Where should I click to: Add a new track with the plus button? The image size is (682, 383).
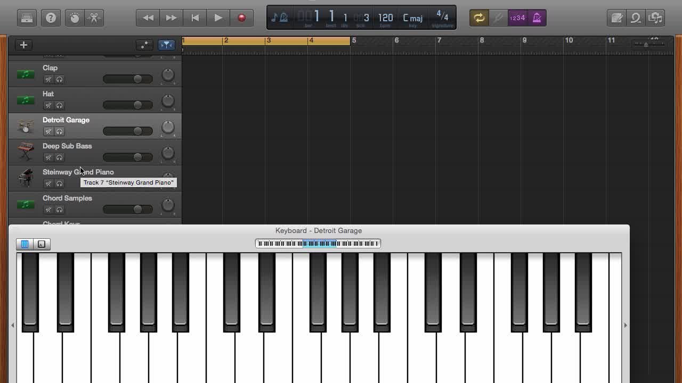click(23, 45)
